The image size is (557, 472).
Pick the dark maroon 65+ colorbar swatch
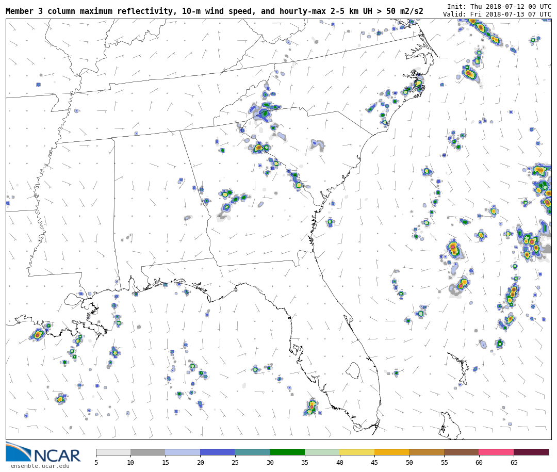click(x=531, y=452)
